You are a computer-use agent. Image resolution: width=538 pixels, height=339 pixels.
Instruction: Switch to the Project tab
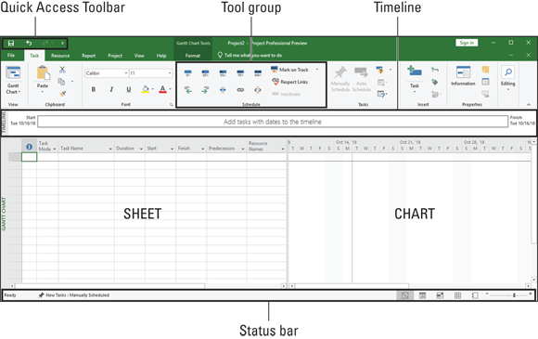click(115, 56)
